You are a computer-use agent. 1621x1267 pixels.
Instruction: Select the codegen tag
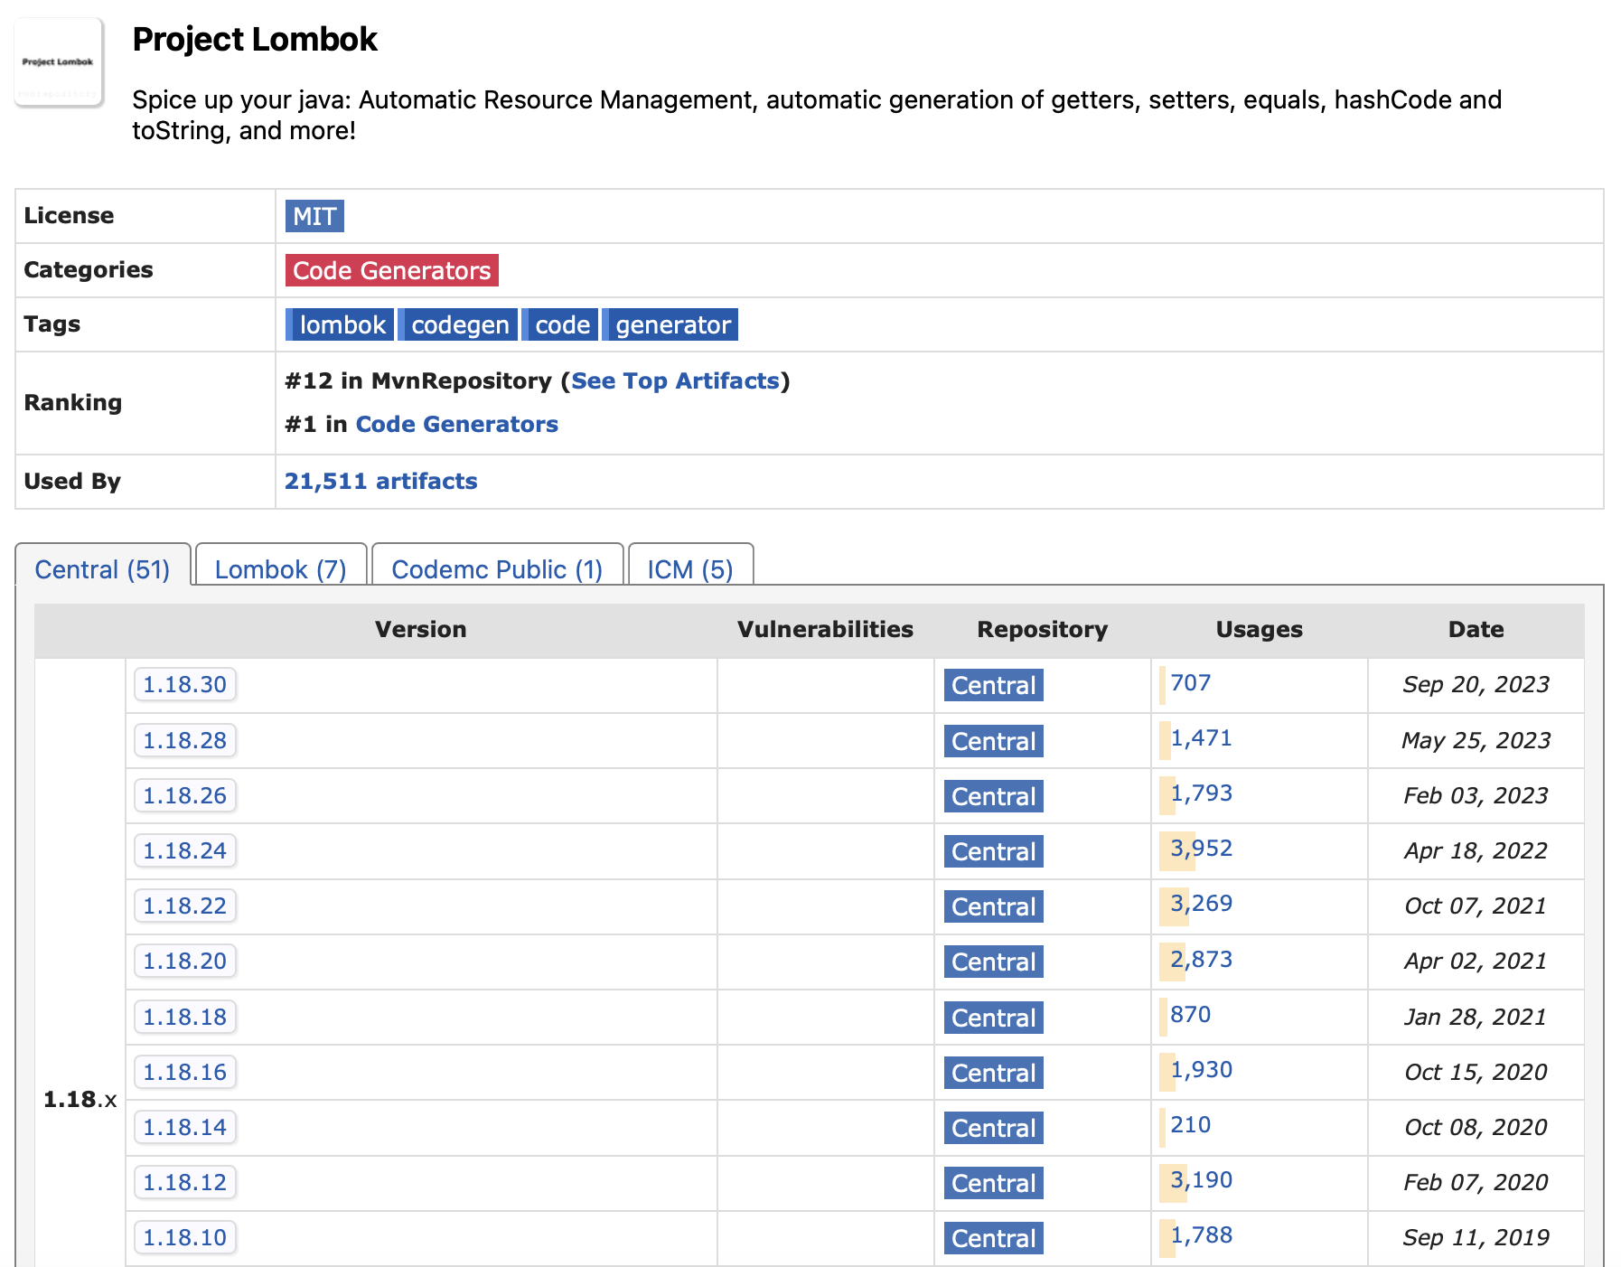[x=458, y=324]
